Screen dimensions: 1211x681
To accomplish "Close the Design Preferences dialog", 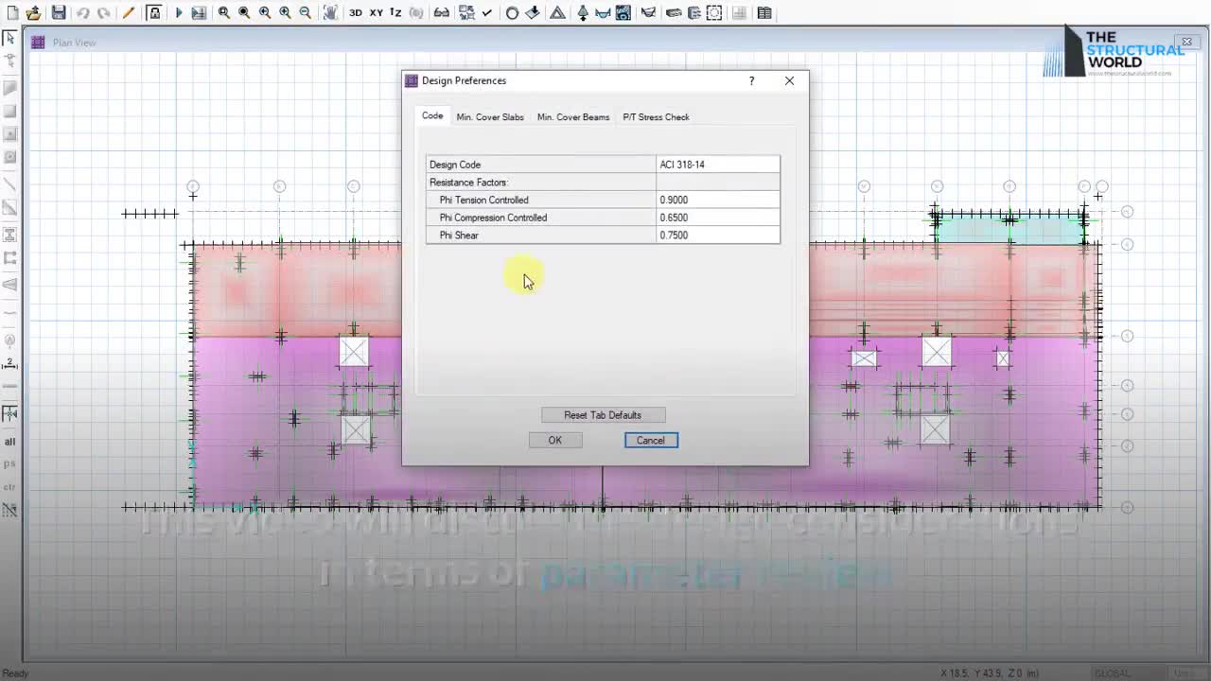I will point(789,80).
